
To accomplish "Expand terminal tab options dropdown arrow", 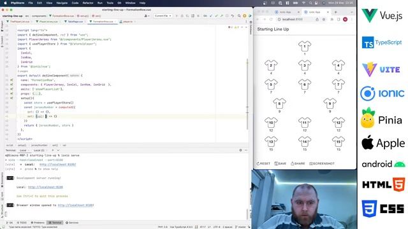I will coord(58,150).
